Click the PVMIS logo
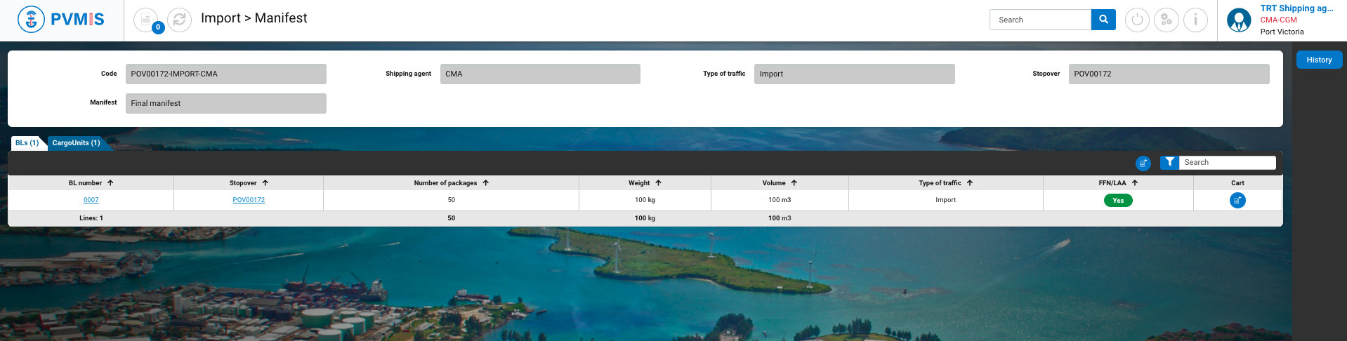 pyautogui.click(x=61, y=20)
